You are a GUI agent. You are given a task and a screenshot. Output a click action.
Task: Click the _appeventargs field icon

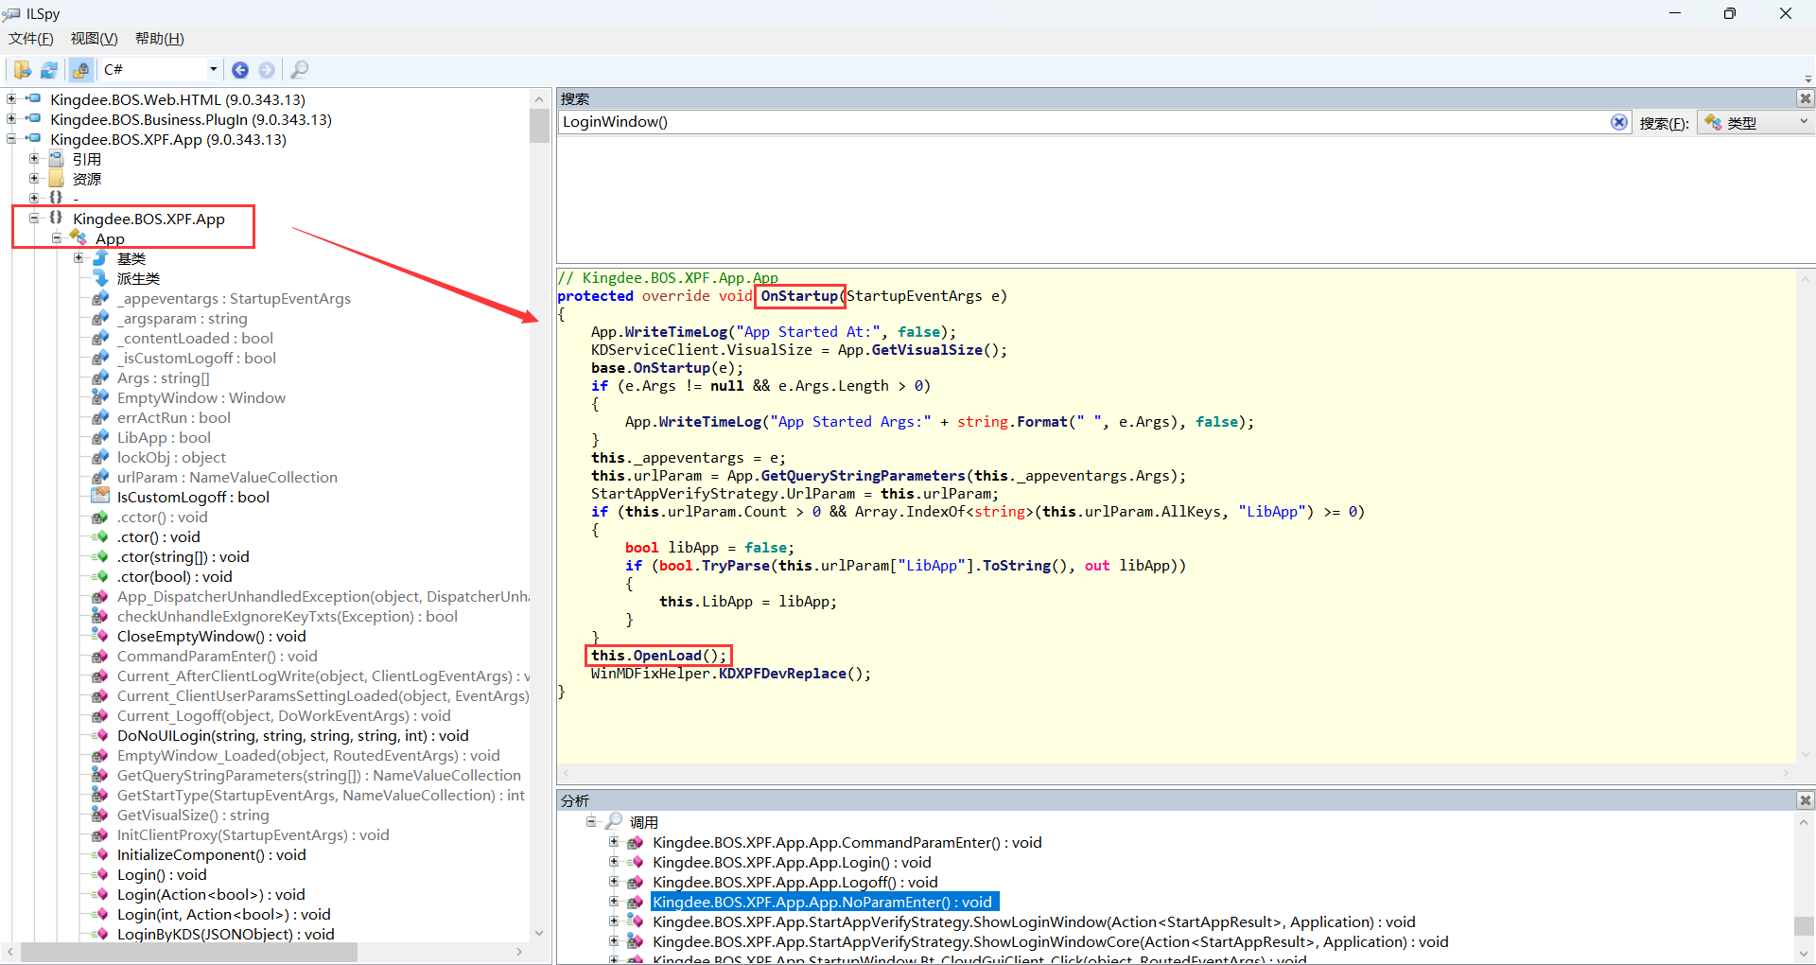coord(100,298)
